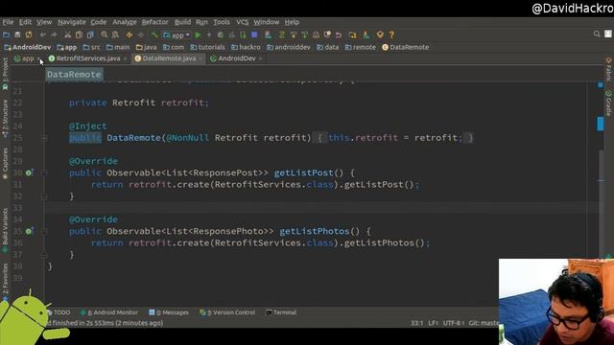Open the Analyze menu
614x345 pixels.
click(125, 22)
